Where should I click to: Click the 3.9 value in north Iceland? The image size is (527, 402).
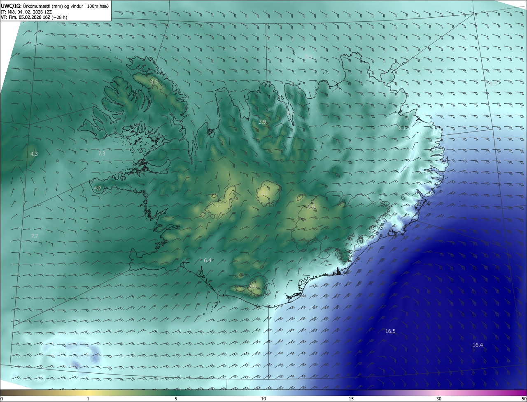[262, 122]
